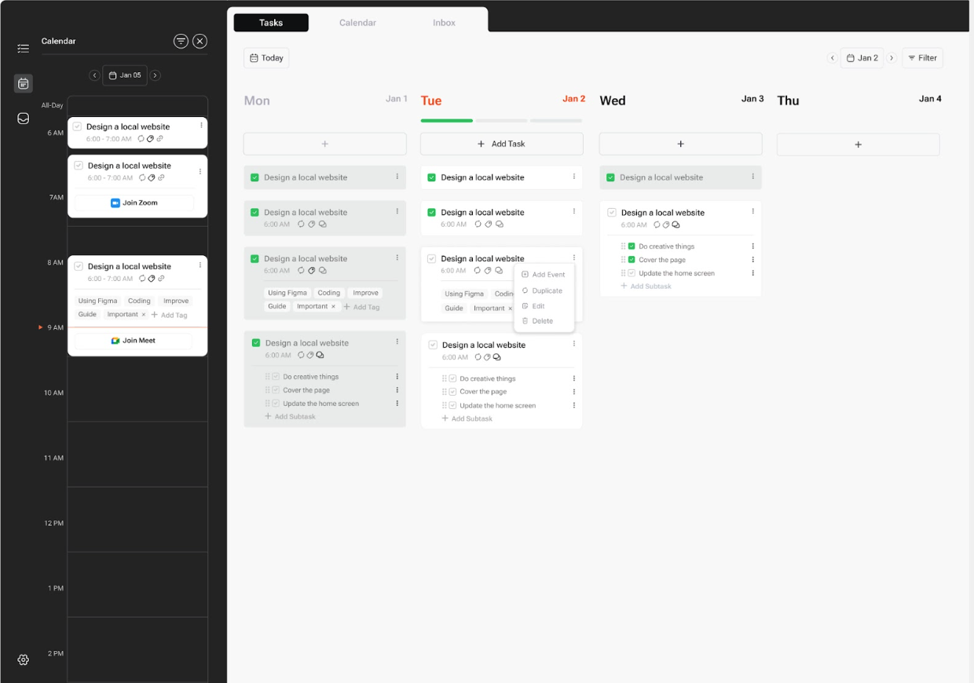Click comment icon on Monday's subtasks card
The image size is (974, 683).
[x=320, y=356]
